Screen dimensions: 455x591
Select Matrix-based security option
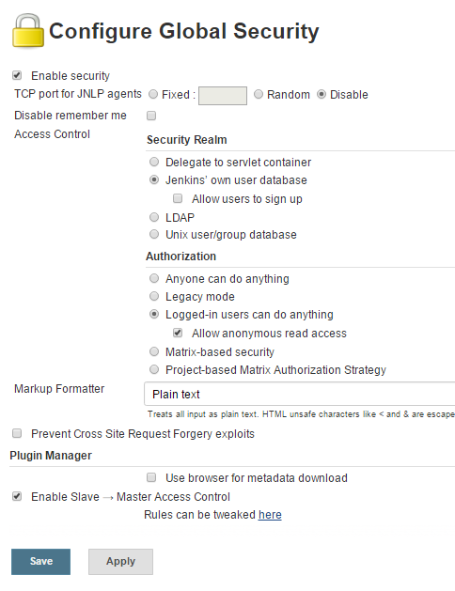154,351
